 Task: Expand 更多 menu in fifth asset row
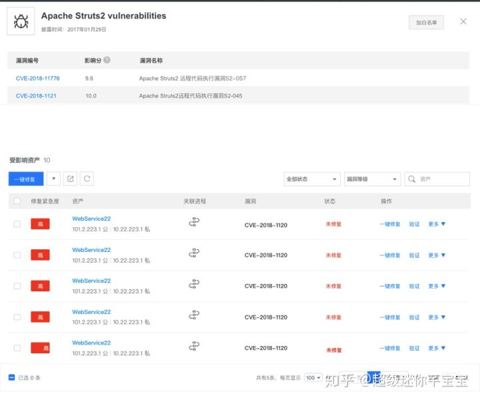(x=437, y=348)
